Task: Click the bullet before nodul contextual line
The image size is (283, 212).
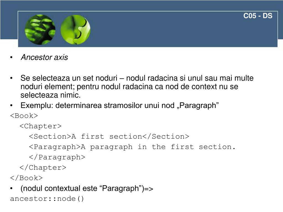Action: click(11, 189)
